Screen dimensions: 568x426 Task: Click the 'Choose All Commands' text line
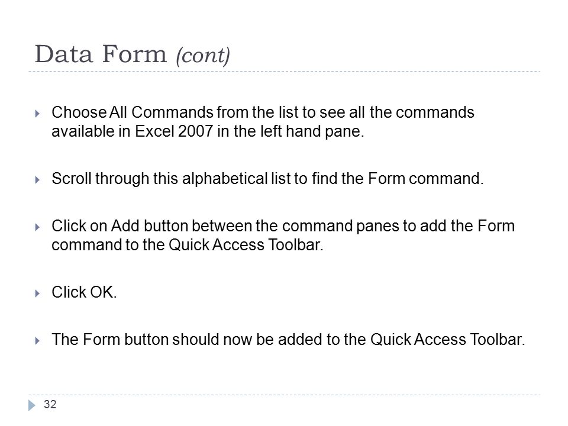(x=263, y=112)
